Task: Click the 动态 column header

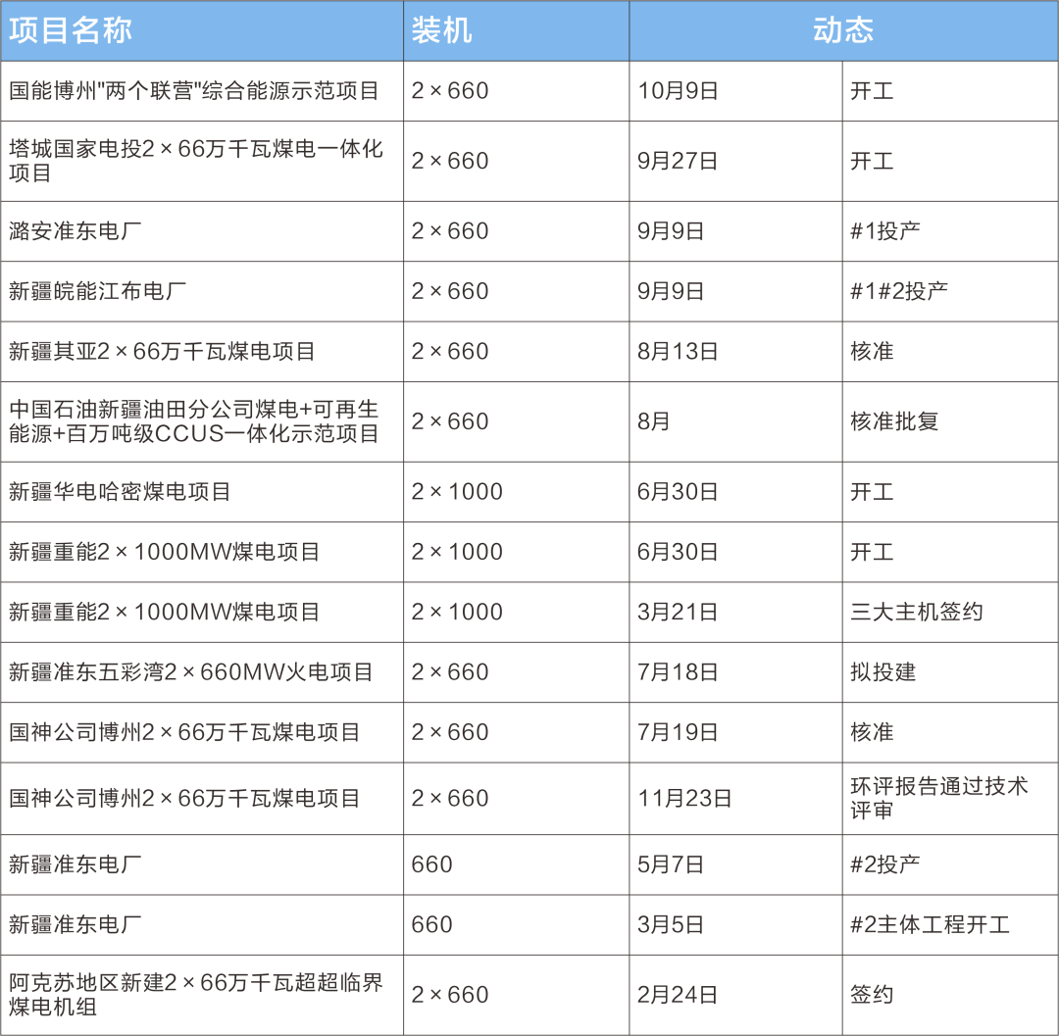Action: point(843,31)
